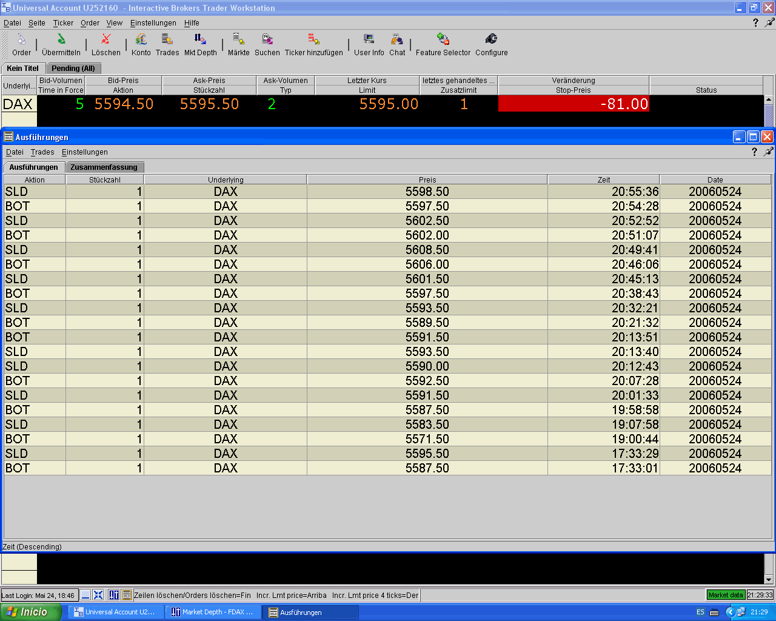Open the Einstellungen menu in main window
Screen dimensions: 776x621
click(153, 23)
